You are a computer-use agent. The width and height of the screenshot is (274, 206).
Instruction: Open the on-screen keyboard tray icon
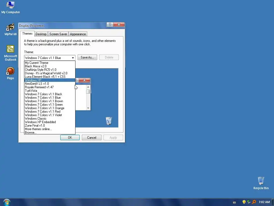pyautogui.click(x=234, y=202)
